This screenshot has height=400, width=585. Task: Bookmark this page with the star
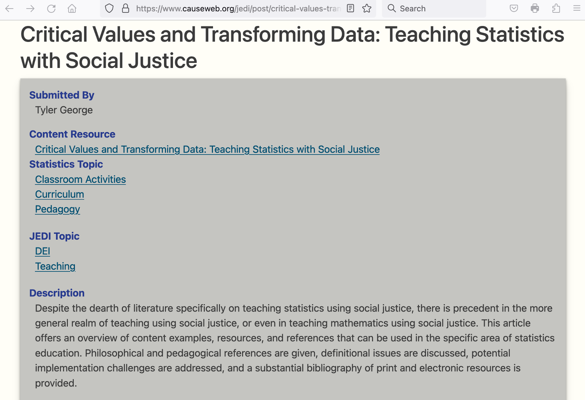367,9
